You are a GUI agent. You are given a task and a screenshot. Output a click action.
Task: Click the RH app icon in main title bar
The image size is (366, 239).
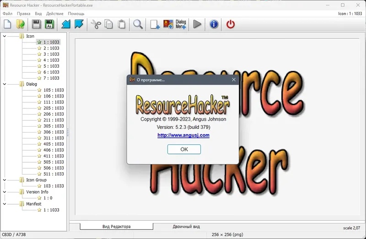5,5
